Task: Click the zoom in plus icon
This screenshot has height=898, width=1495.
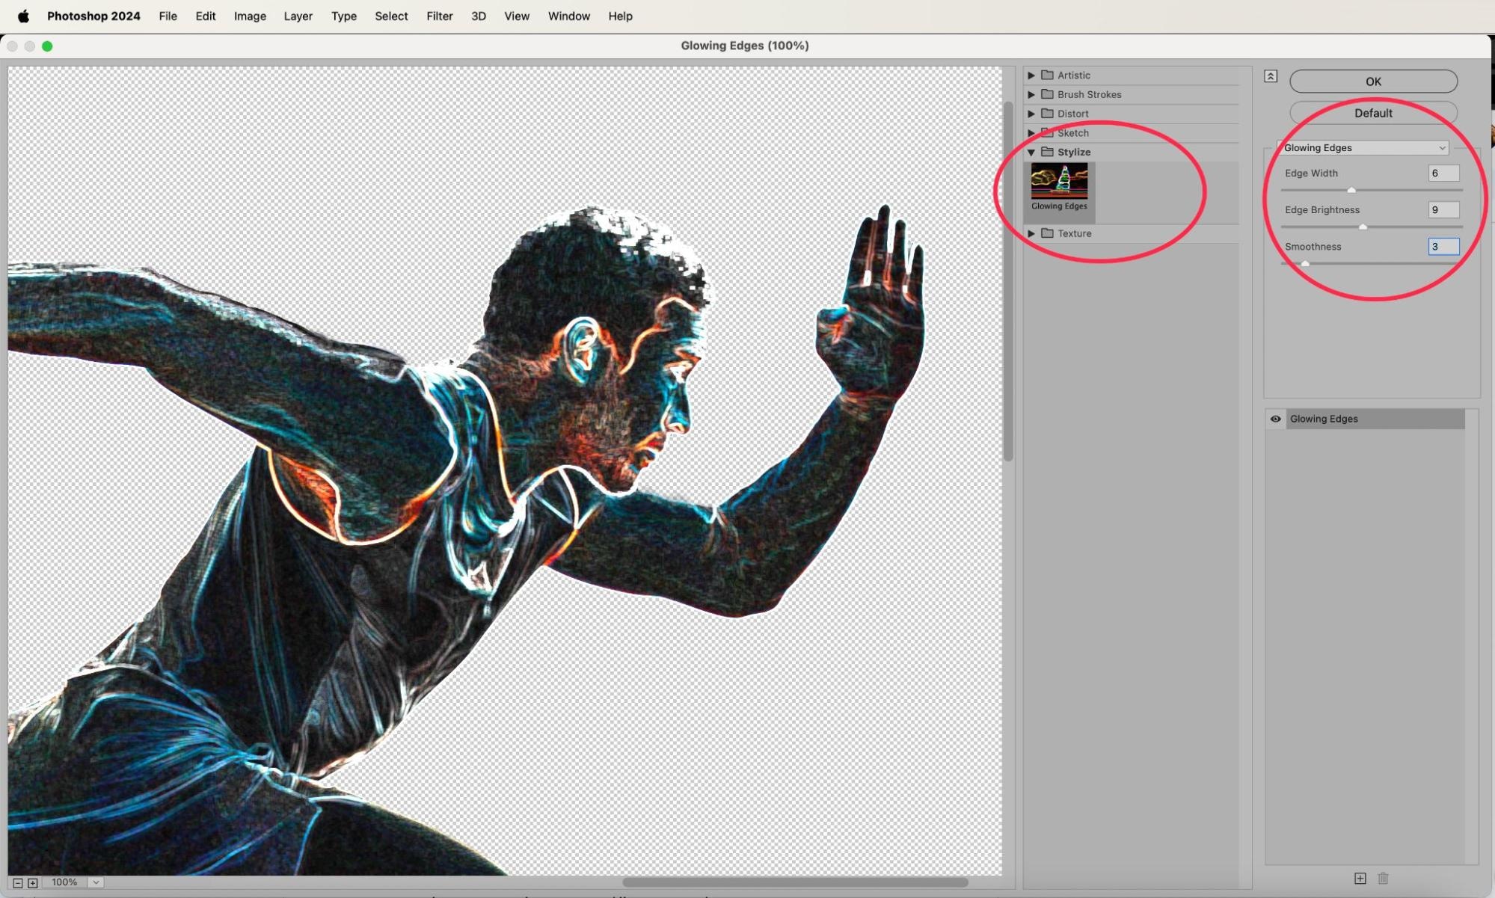Action: (32, 882)
